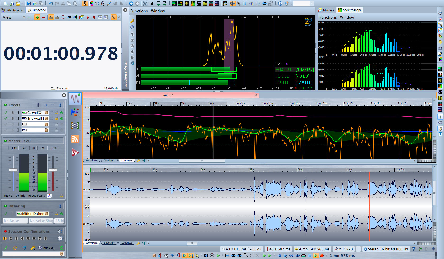
Task: Toggle the Loop transport icon
Action: [304, 256]
